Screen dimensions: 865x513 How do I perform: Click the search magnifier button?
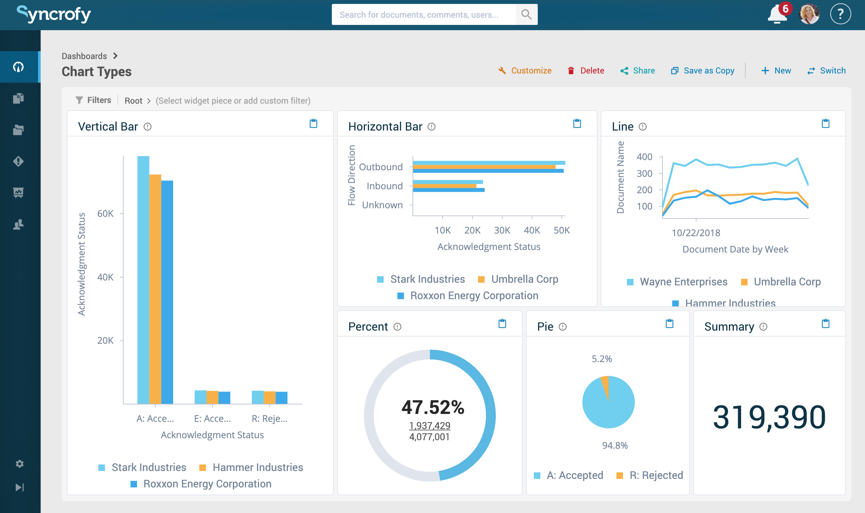tap(526, 14)
